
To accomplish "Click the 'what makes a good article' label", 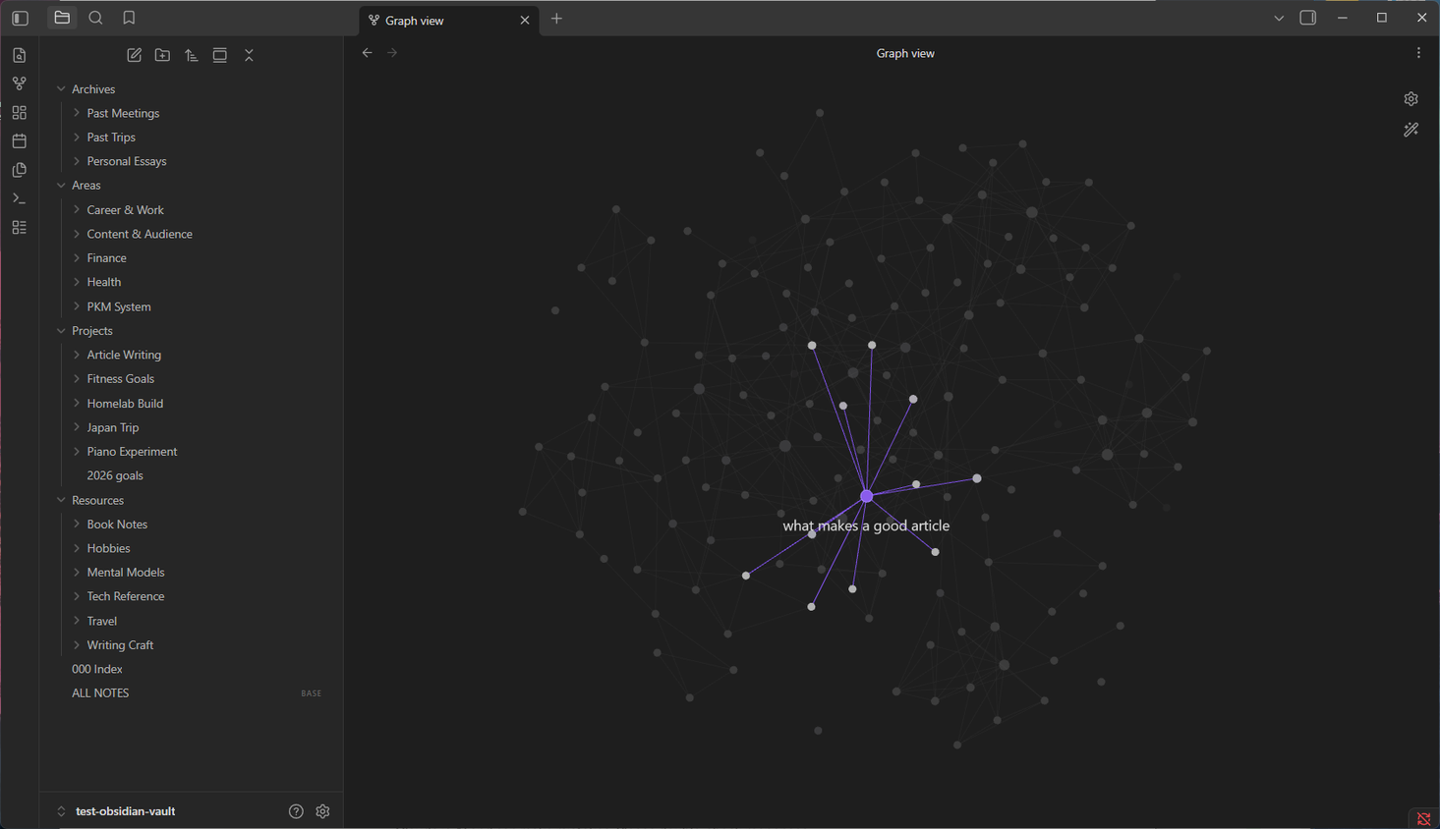I will click(866, 525).
